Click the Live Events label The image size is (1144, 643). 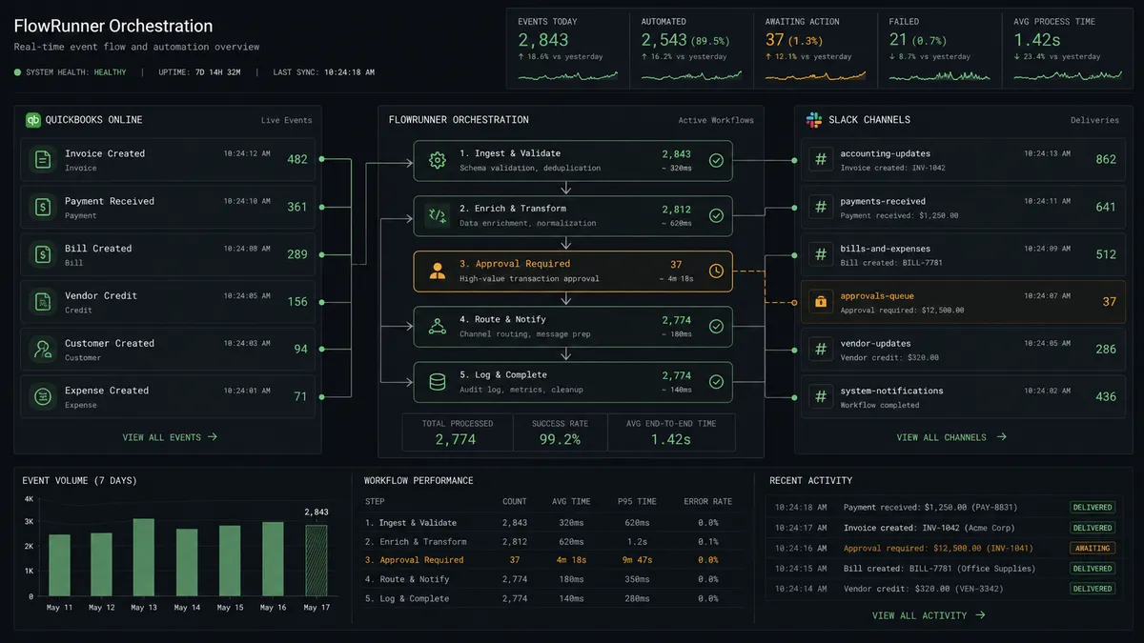point(286,120)
